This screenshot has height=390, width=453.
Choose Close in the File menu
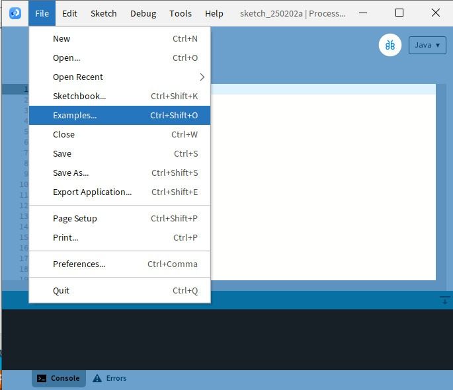(x=120, y=134)
